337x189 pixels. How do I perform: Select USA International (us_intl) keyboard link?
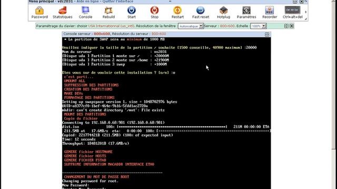pyautogui.click(x=111, y=26)
